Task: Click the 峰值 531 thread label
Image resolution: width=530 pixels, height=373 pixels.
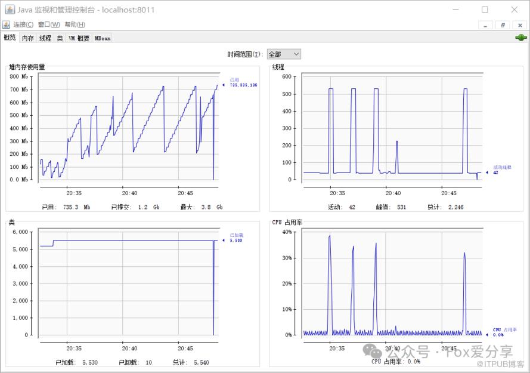Action: pyautogui.click(x=391, y=207)
